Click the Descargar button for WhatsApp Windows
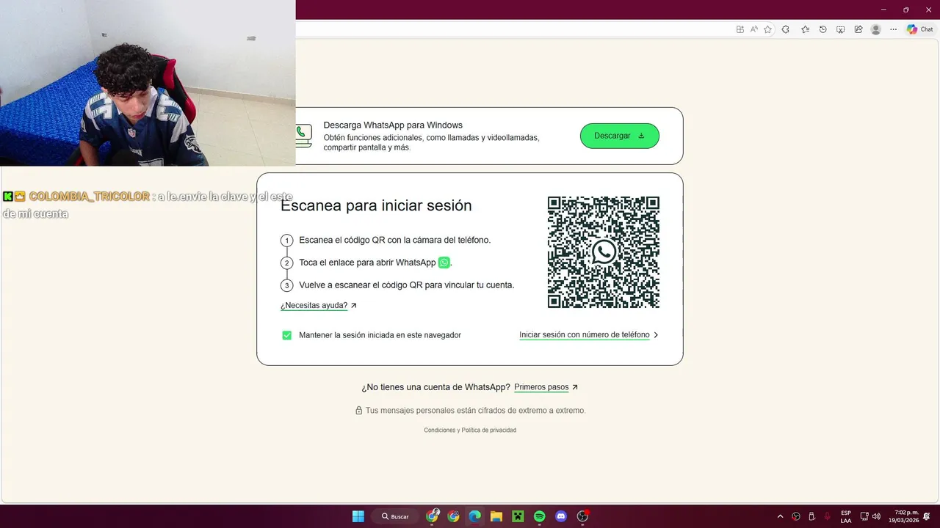This screenshot has height=528, width=940. pyautogui.click(x=620, y=136)
